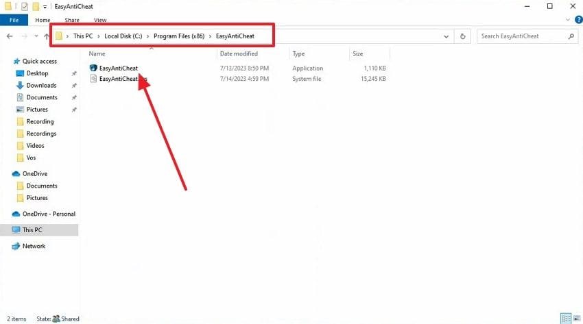Click EasyAntiCheat breadcrumb in address bar
The width and height of the screenshot is (583, 324).
[x=235, y=36]
